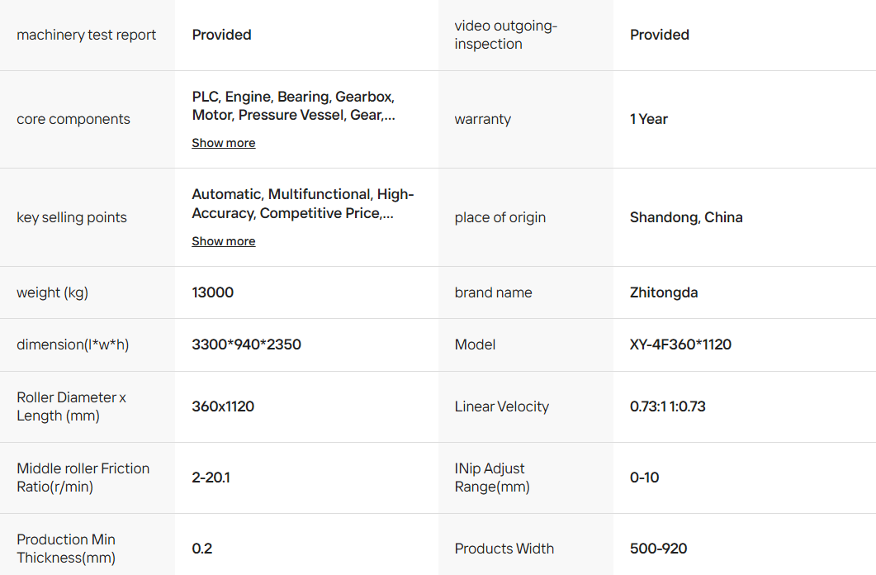Select the Shandong, China origin text

[x=686, y=217]
